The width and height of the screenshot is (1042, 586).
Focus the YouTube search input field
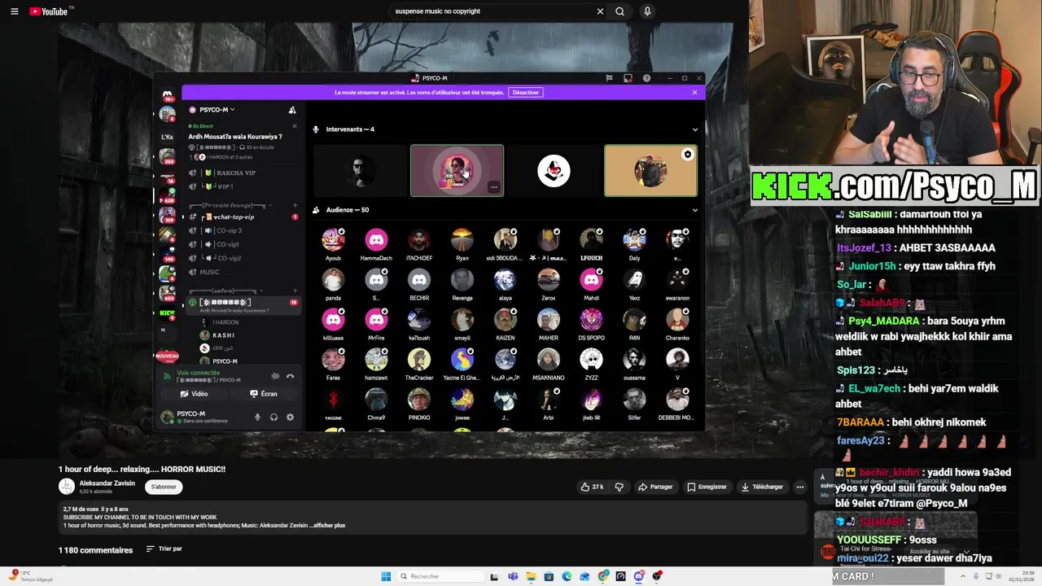tap(493, 11)
